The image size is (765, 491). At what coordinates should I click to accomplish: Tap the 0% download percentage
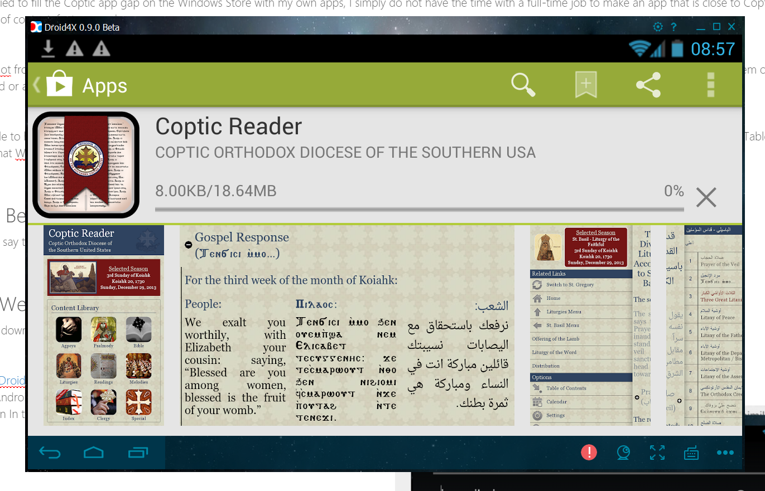coord(674,191)
